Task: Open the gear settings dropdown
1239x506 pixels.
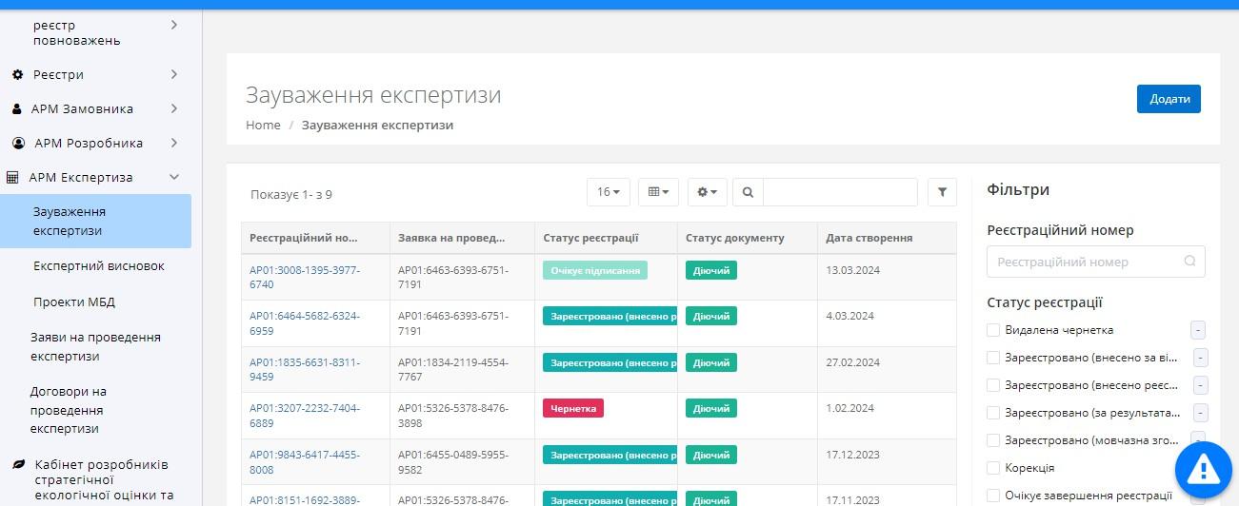Action: 708,192
